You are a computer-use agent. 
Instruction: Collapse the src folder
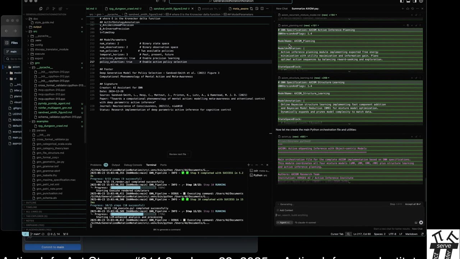35,31
